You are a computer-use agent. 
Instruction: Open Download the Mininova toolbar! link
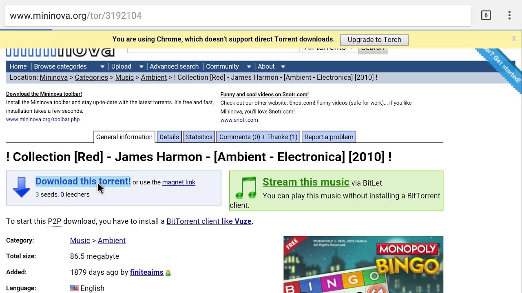[44, 94]
